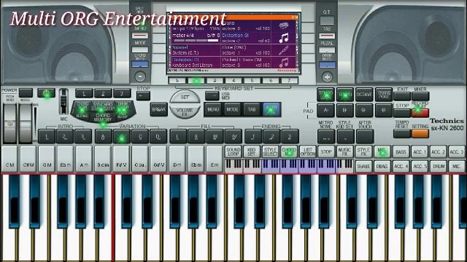Image resolution: width=467 pixels, height=262 pixels.
Task: Mute the BASS track button
Action: pyautogui.click(x=401, y=152)
